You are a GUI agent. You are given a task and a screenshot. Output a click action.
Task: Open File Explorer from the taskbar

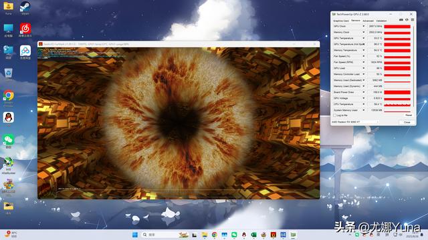pyautogui.click(x=205, y=235)
